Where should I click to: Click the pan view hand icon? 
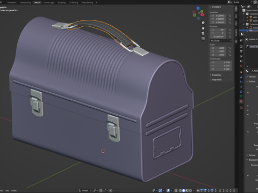[x=203, y=28]
